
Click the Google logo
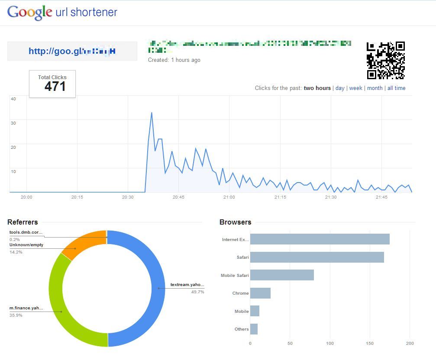(29, 12)
